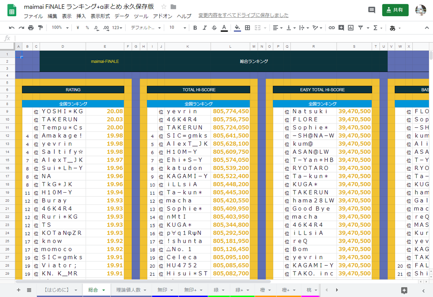Toggle strikethrough formatting

click(x=214, y=28)
